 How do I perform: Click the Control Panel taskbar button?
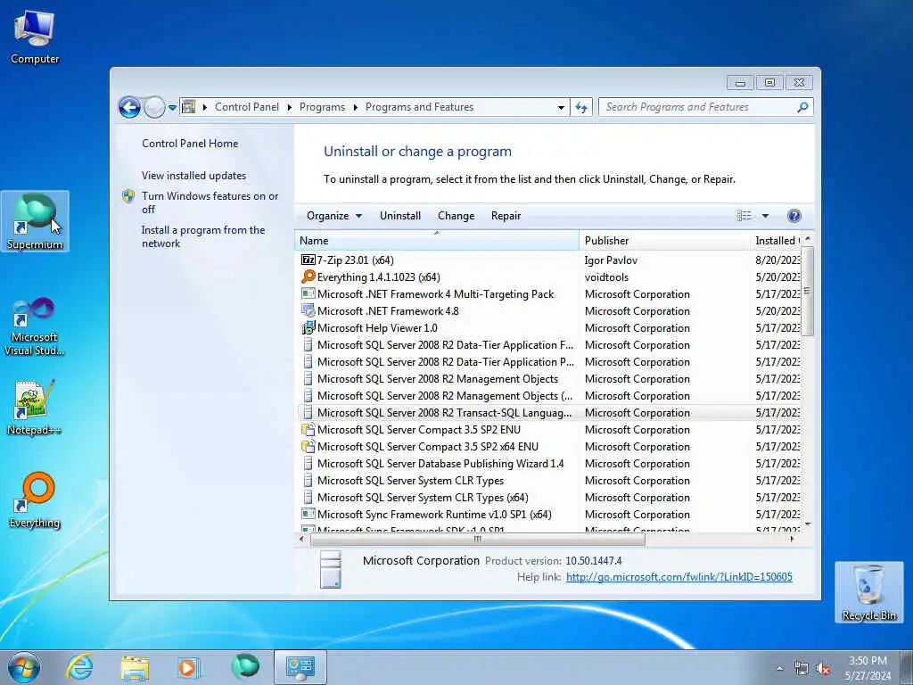point(300,667)
